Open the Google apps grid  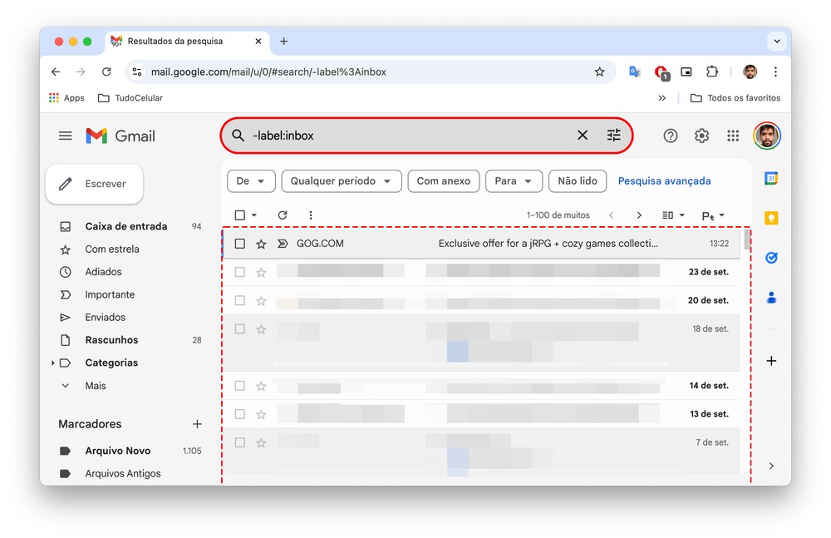733,136
